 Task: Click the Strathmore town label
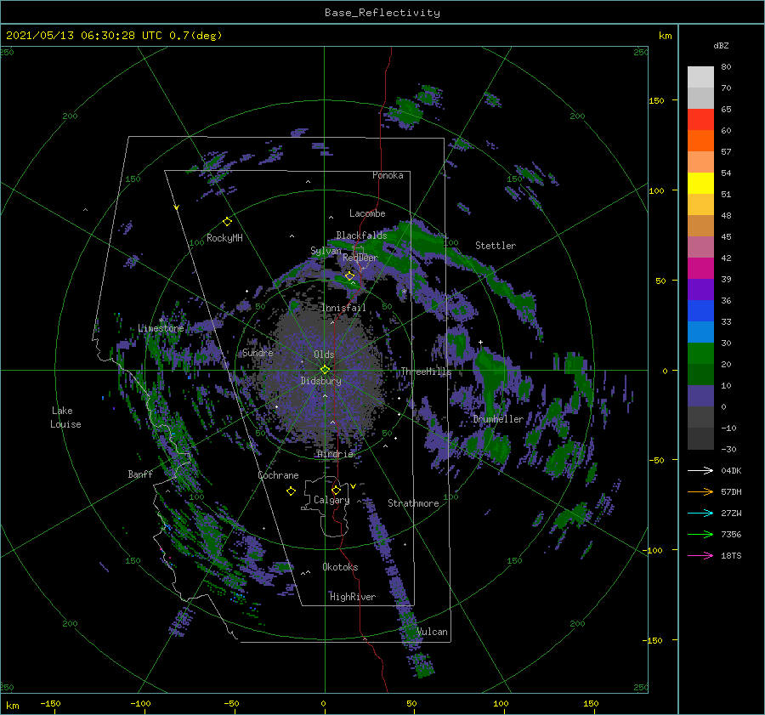413,503
